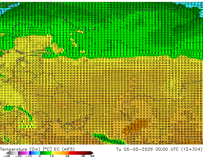Click the '26' legend value

pyautogui.click(x=67, y=156)
